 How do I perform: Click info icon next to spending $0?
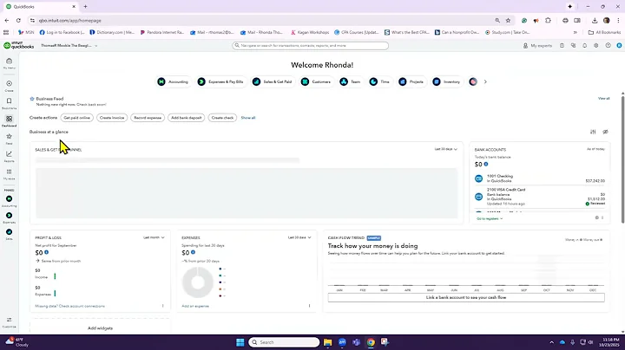[x=193, y=252]
